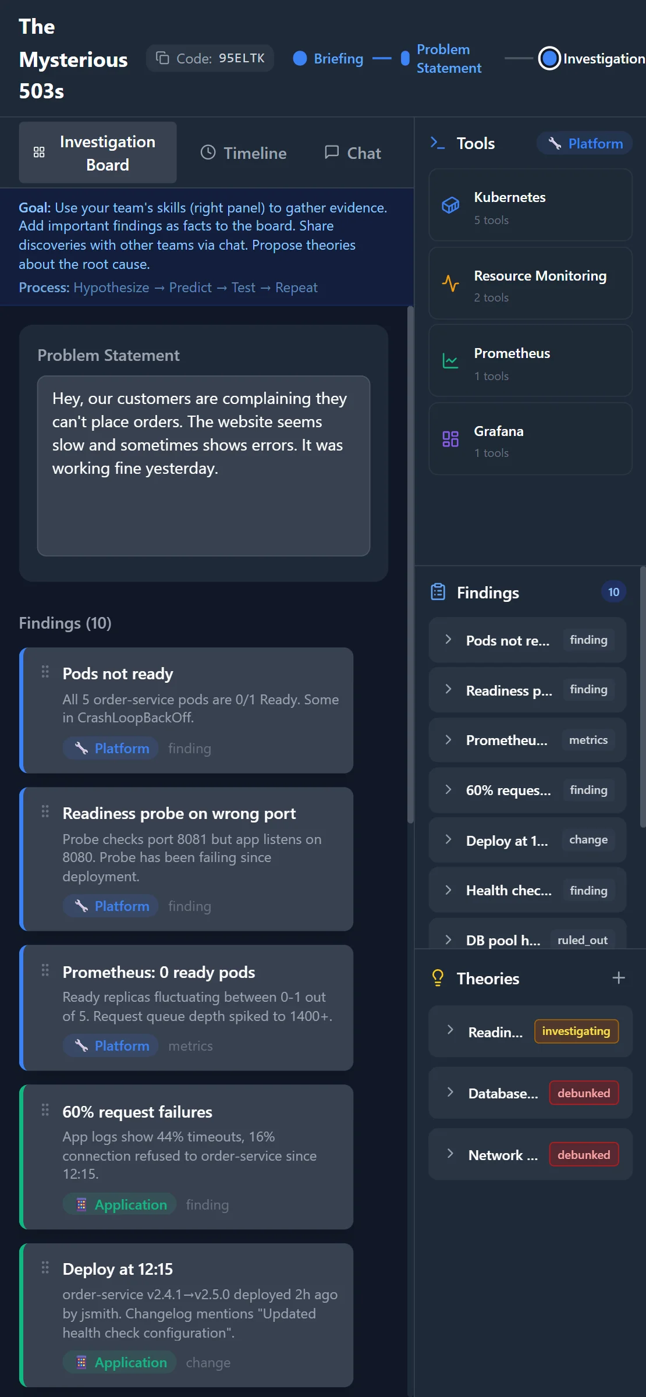Click drag handle on Pods not ready card

[x=45, y=672]
